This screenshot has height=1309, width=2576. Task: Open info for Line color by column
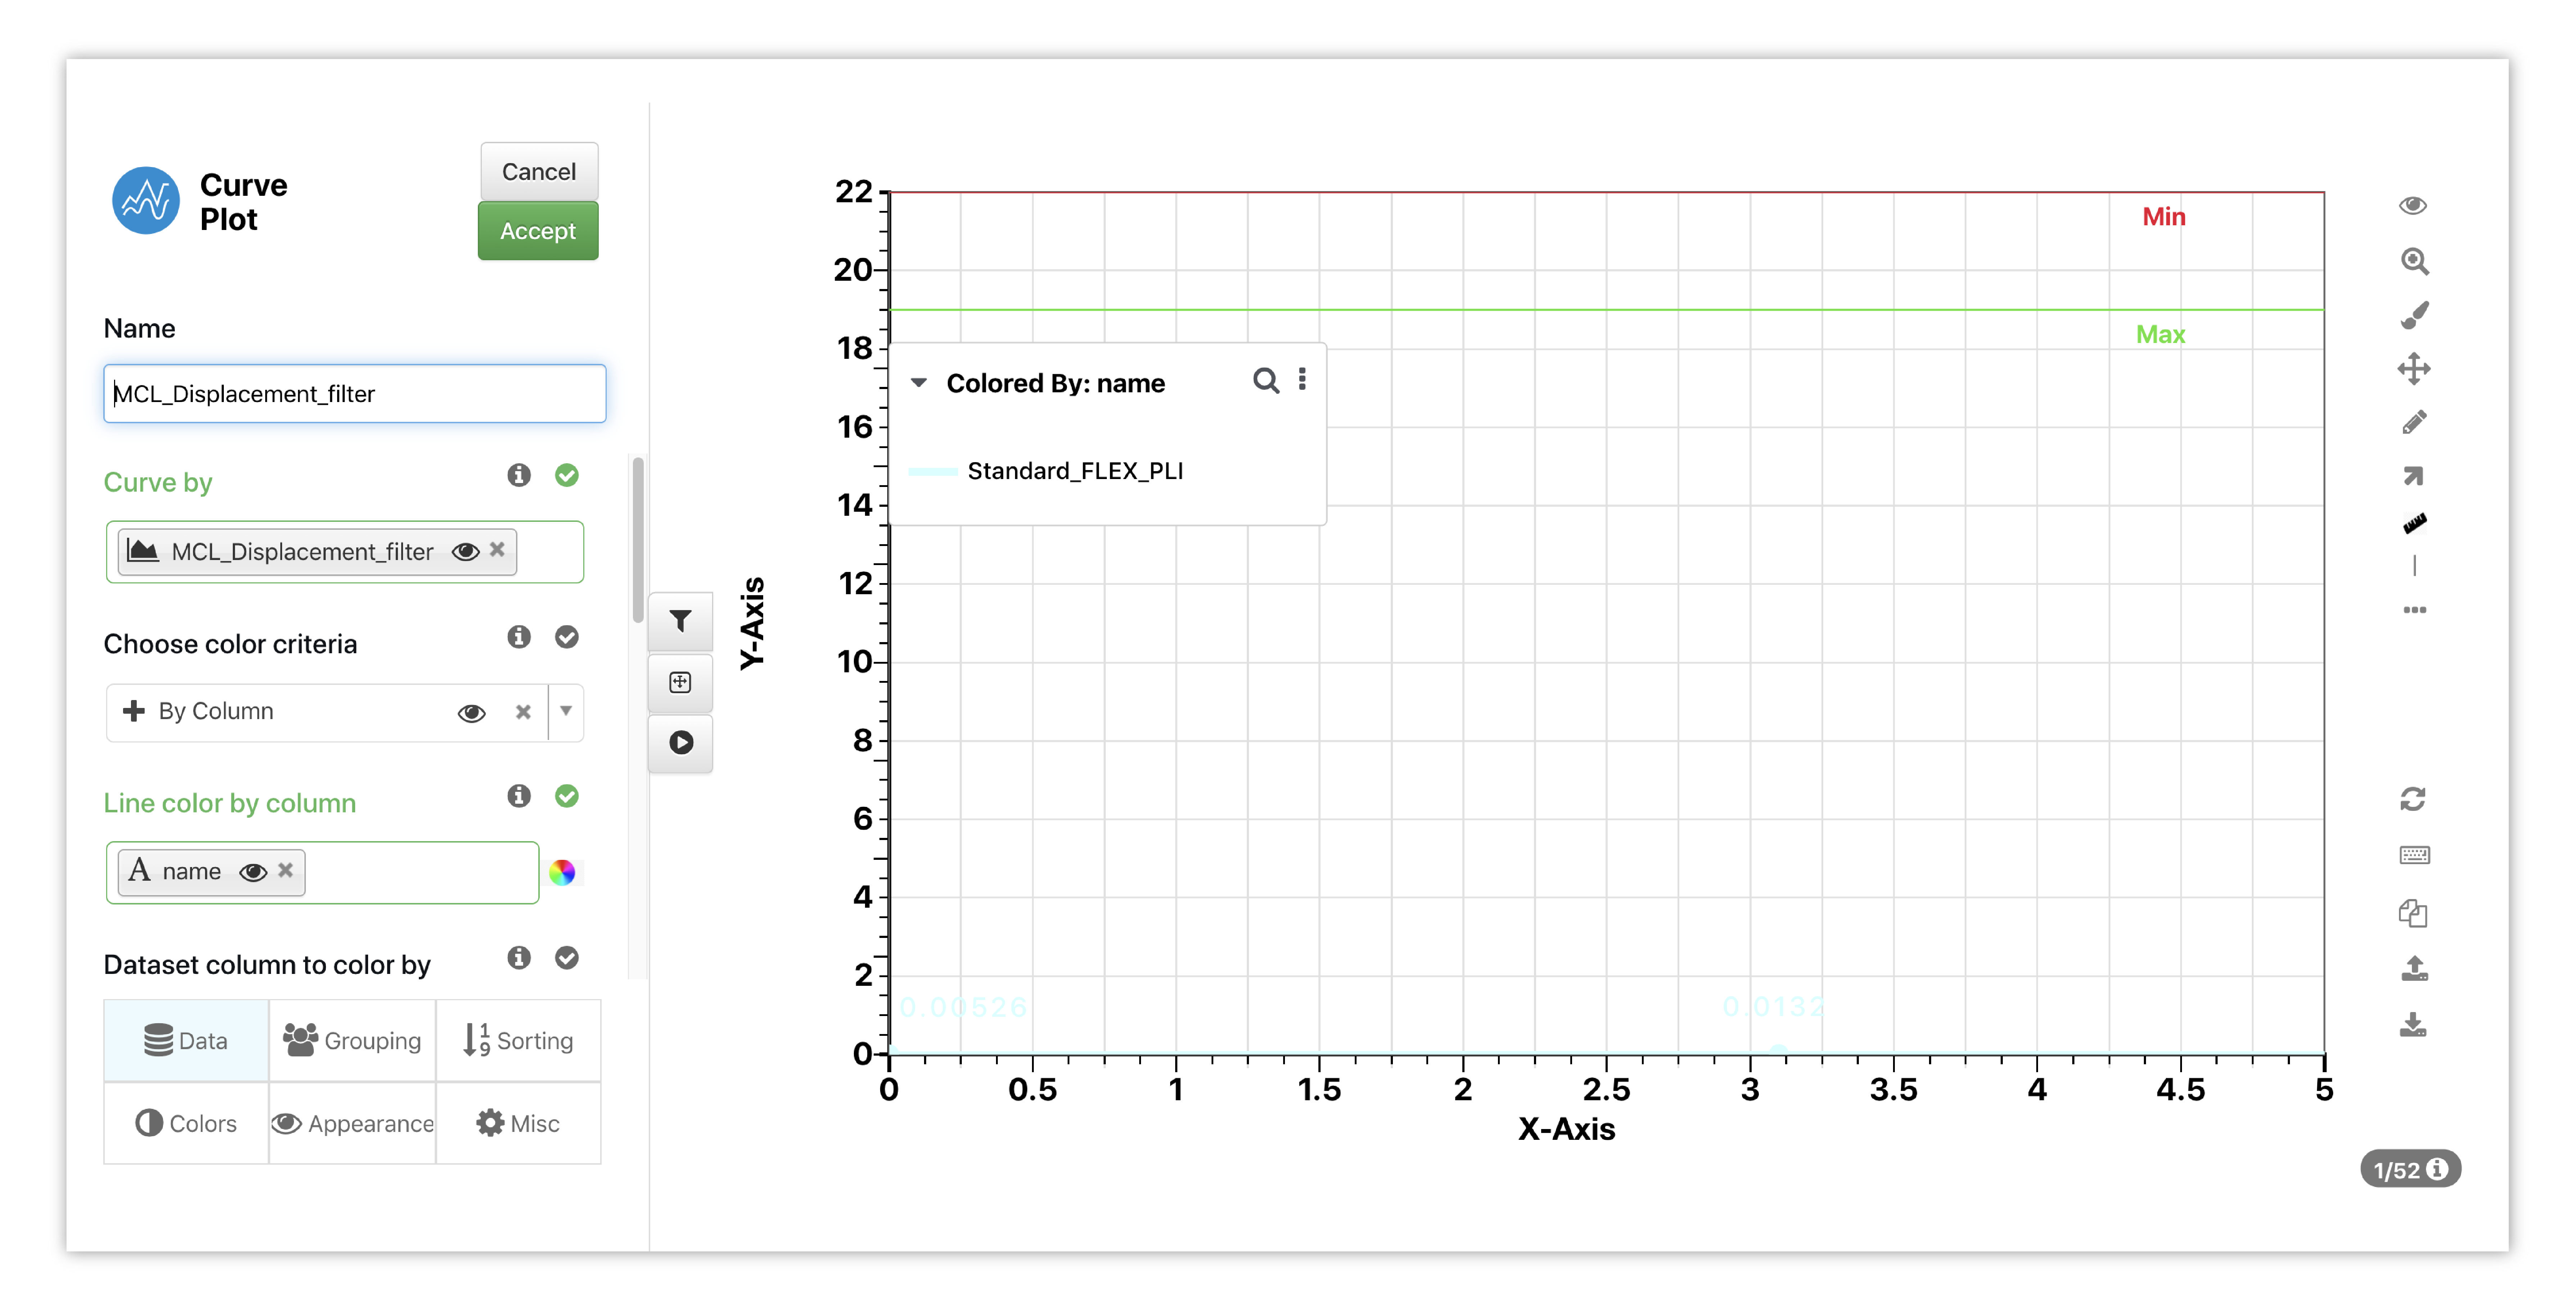(519, 796)
